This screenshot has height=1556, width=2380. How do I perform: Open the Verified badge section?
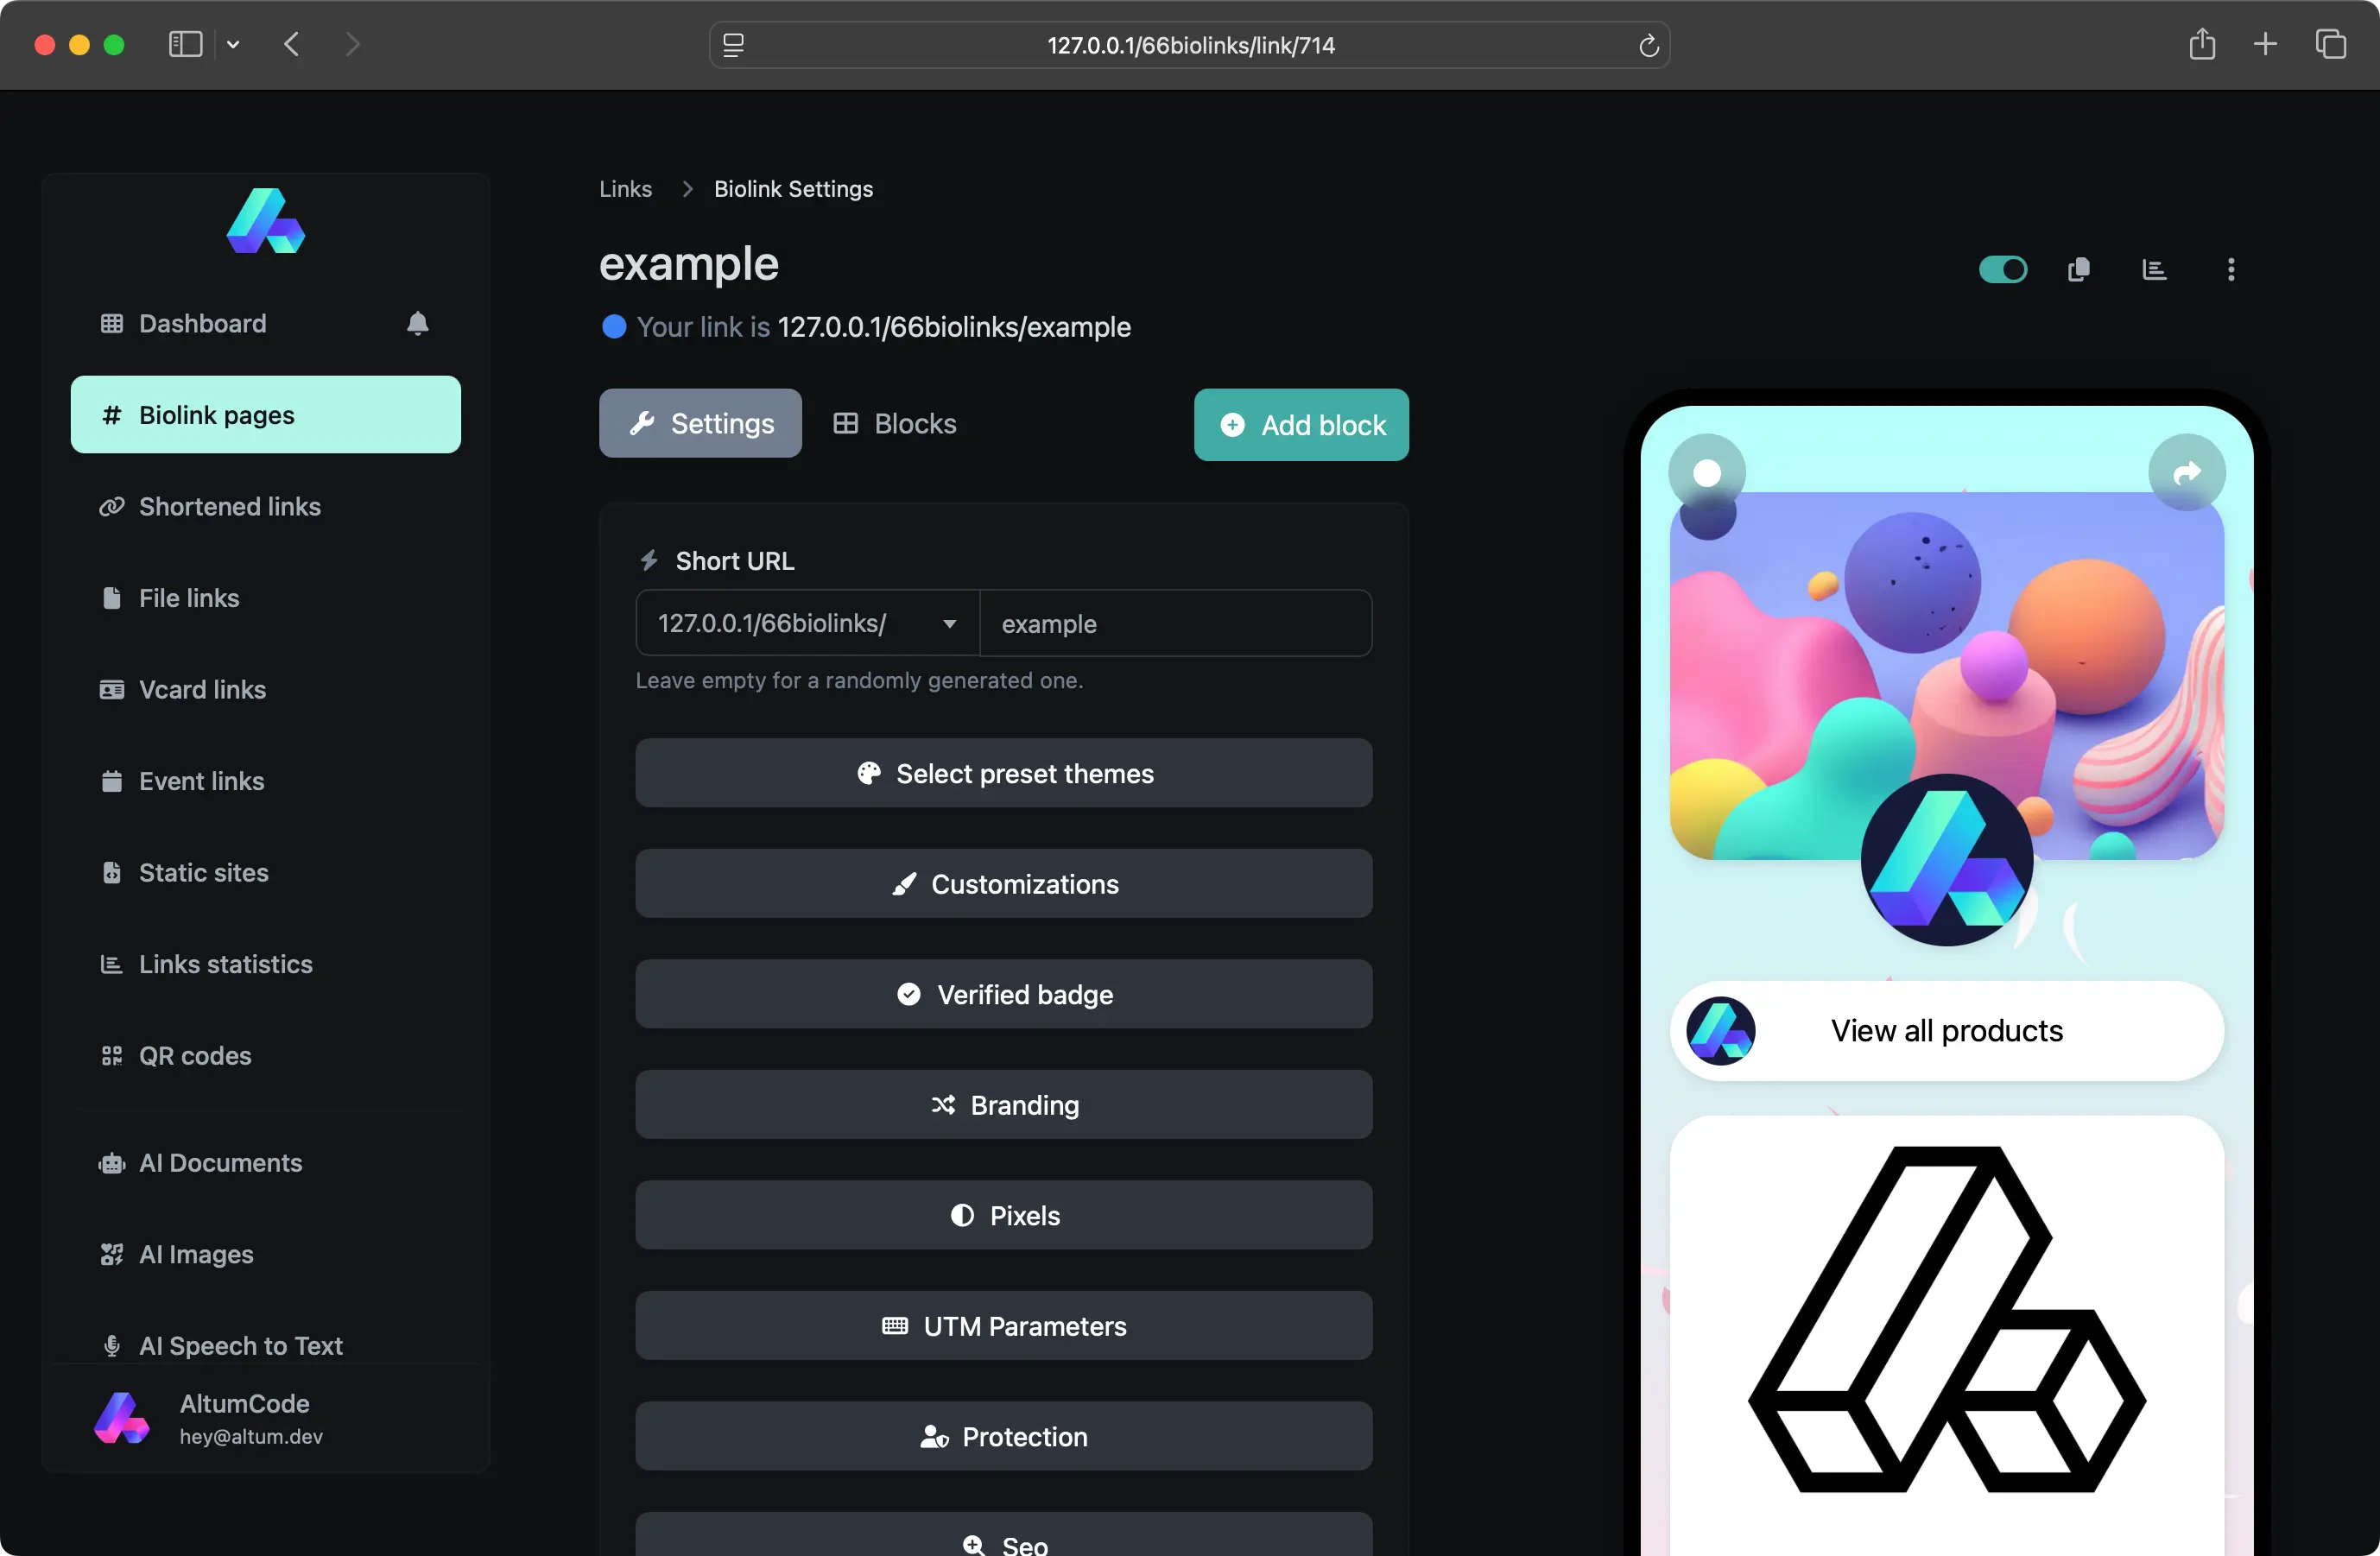click(1003, 994)
